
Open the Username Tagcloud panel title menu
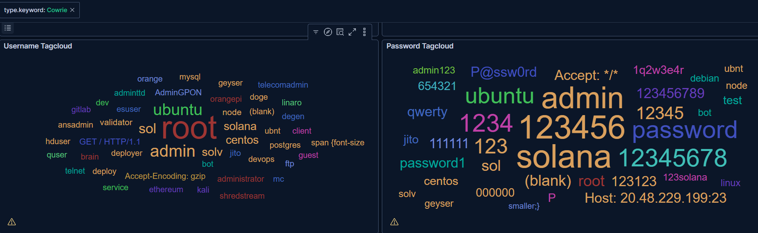click(37, 46)
